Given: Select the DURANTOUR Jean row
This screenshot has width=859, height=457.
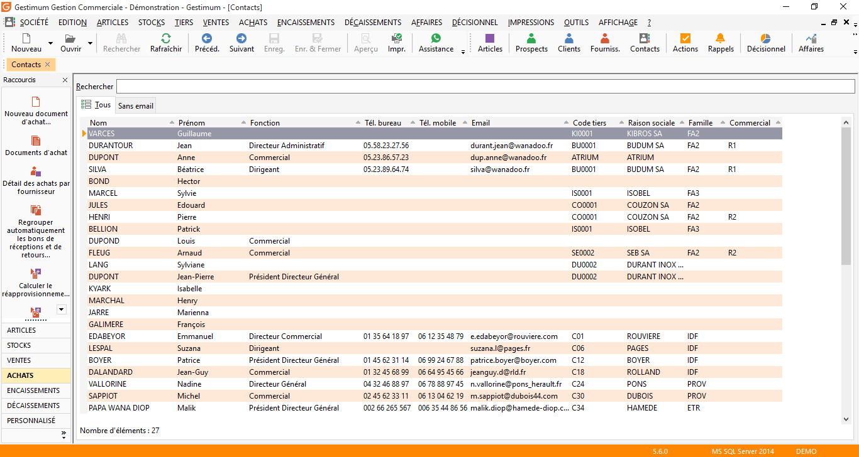Looking at the screenshot, I should [434, 146].
